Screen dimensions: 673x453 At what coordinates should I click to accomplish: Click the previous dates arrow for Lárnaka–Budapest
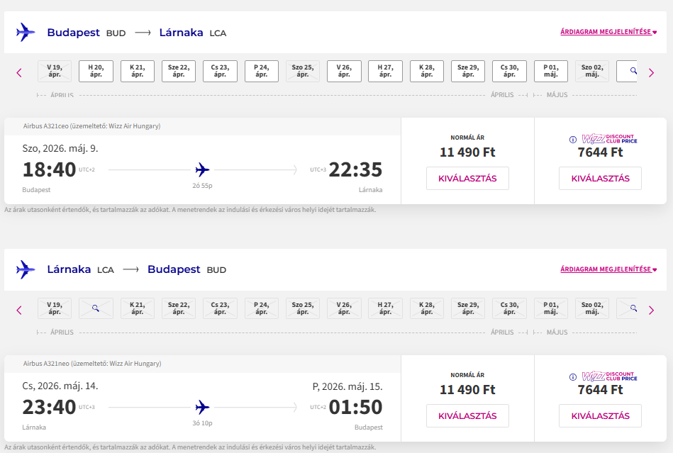click(x=19, y=310)
